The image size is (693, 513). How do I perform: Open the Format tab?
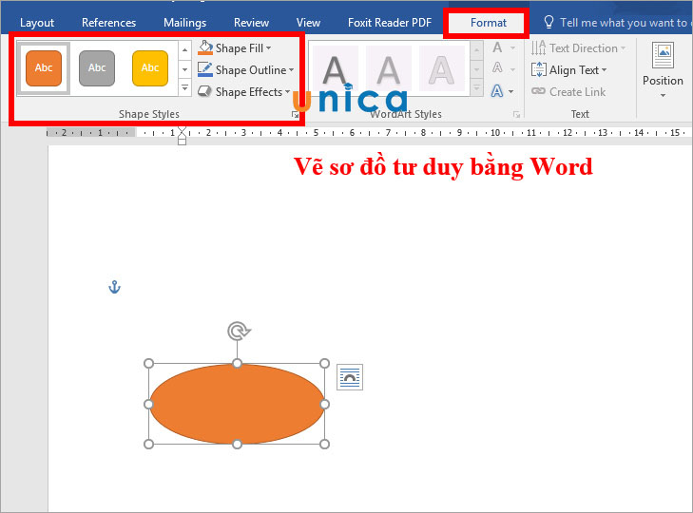[x=488, y=22]
